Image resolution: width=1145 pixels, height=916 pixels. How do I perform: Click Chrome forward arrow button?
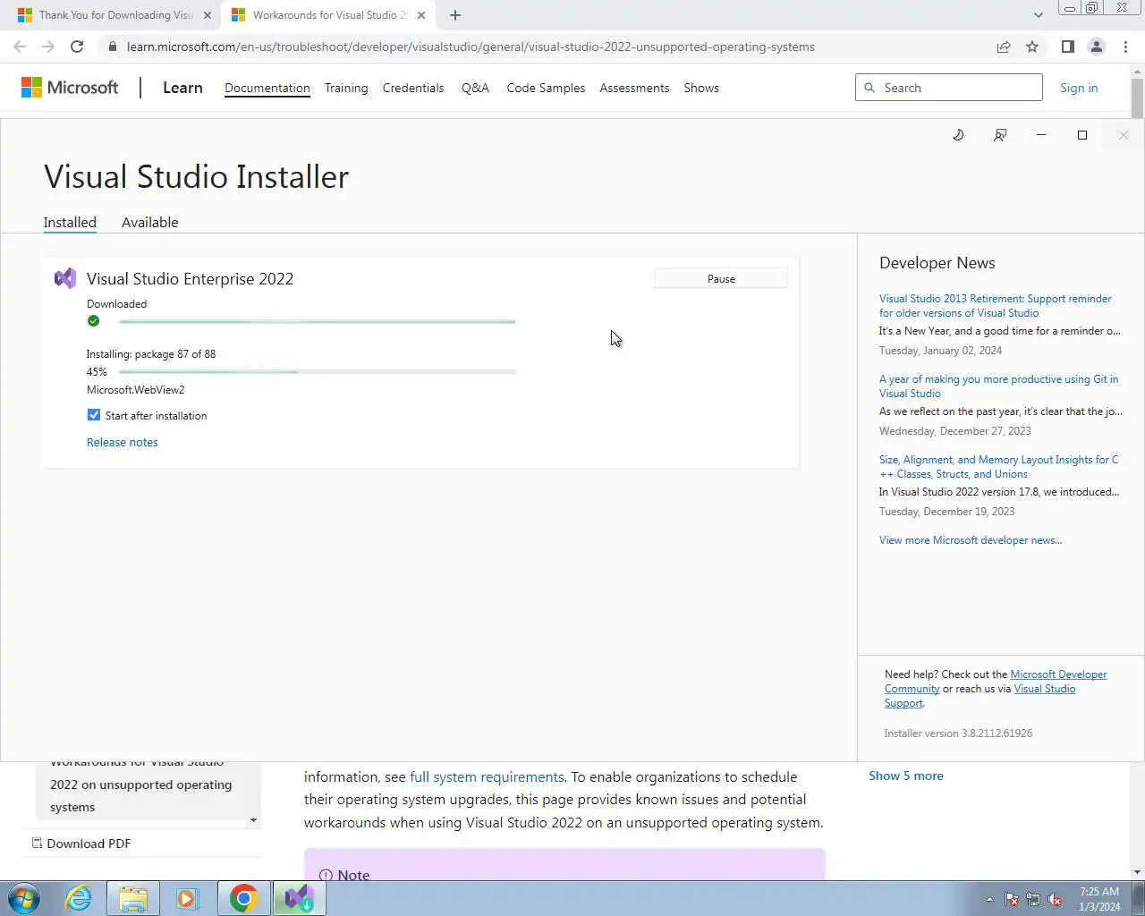[x=48, y=47]
